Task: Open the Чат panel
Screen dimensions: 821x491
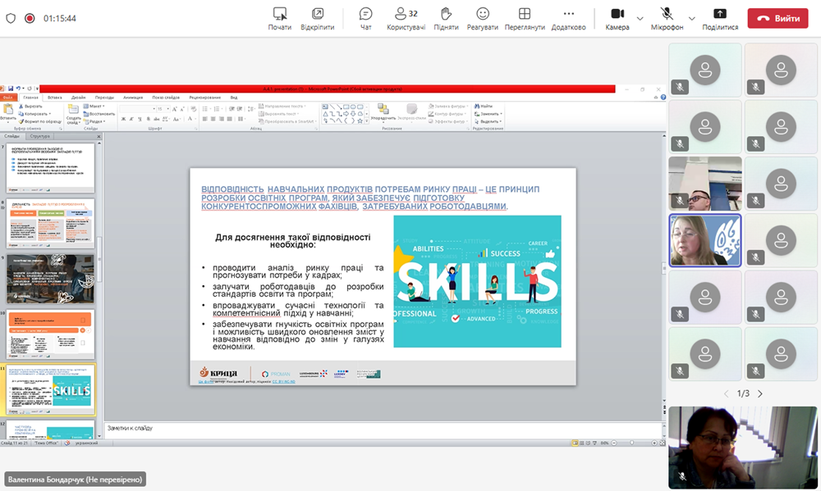Action: coord(365,18)
